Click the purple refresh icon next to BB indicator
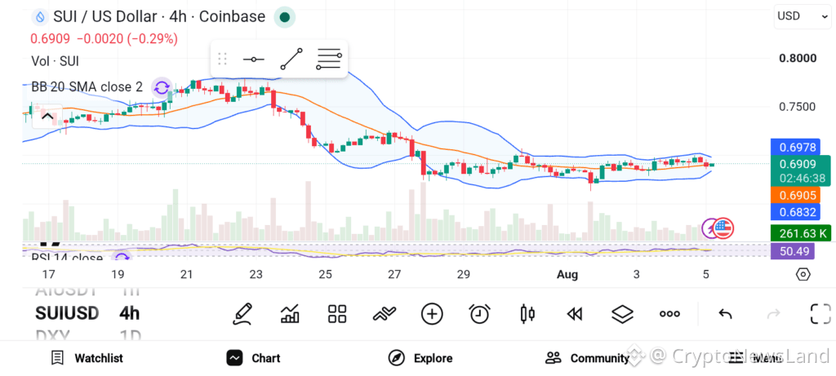 point(161,87)
